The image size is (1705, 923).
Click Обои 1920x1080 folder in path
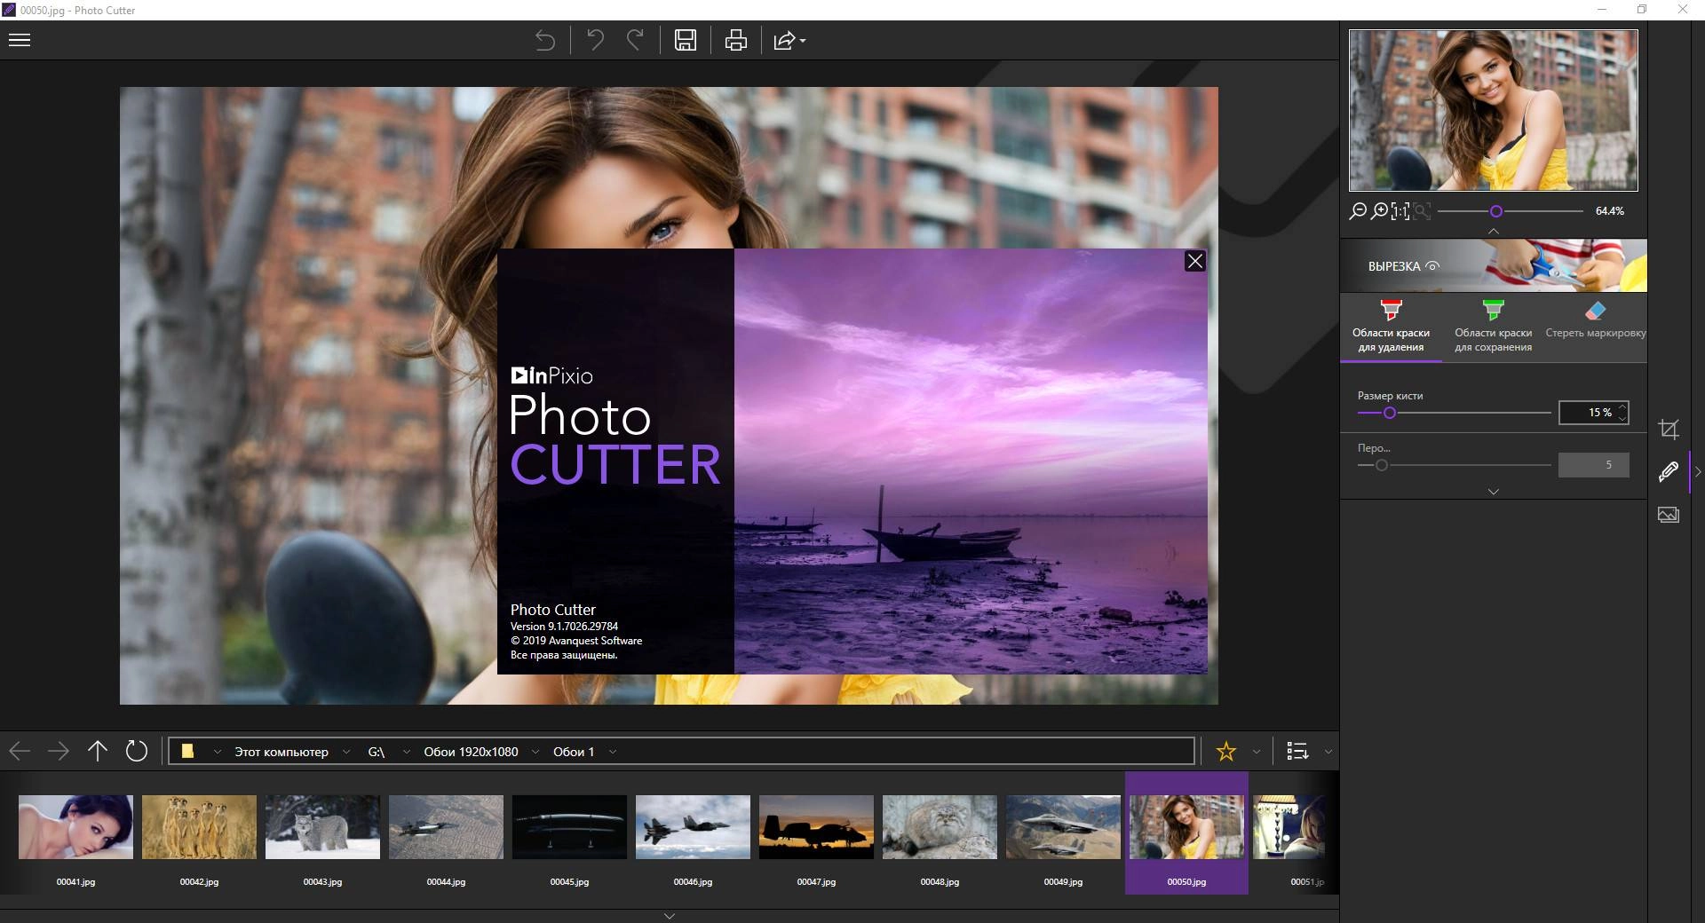pos(471,752)
